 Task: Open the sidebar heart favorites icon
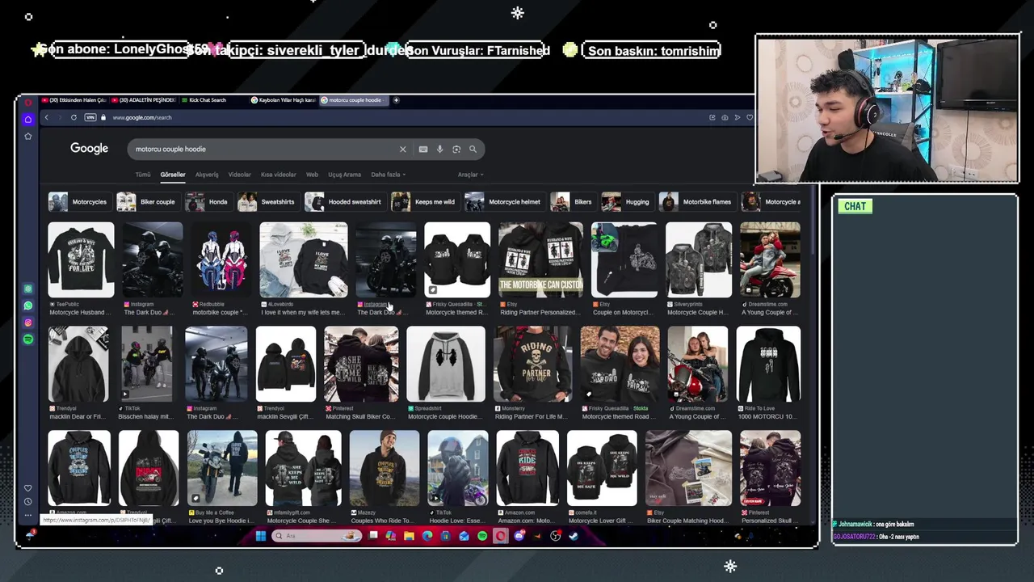(28, 488)
